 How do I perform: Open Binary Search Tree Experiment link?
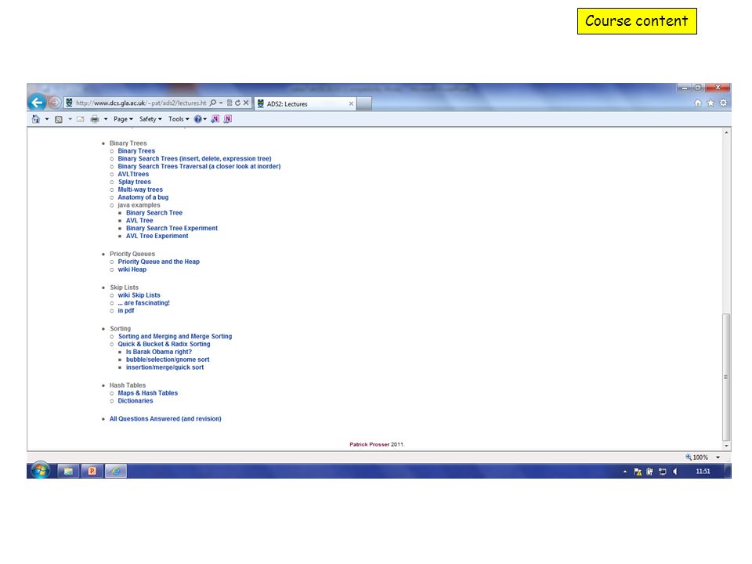(x=172, y=228)
